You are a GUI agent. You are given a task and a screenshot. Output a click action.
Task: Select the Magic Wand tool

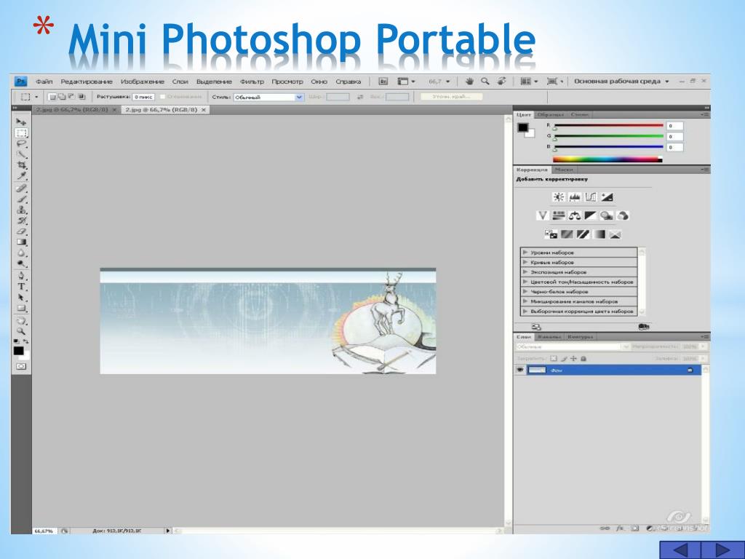21,155
